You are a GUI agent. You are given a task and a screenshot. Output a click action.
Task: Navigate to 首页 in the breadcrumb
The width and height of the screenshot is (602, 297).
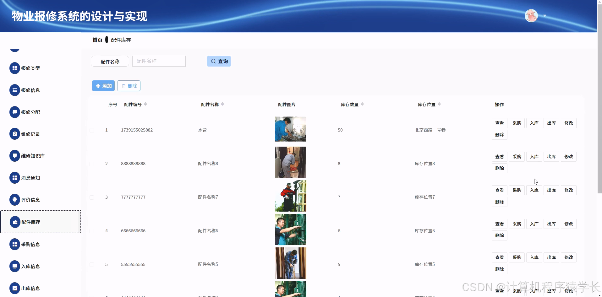(97, 40)
